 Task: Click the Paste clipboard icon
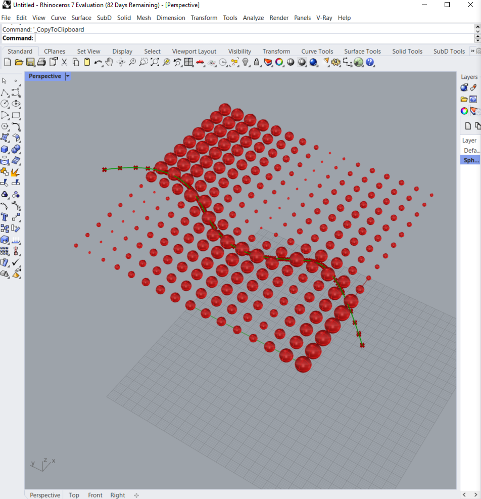tap(87, 62)
